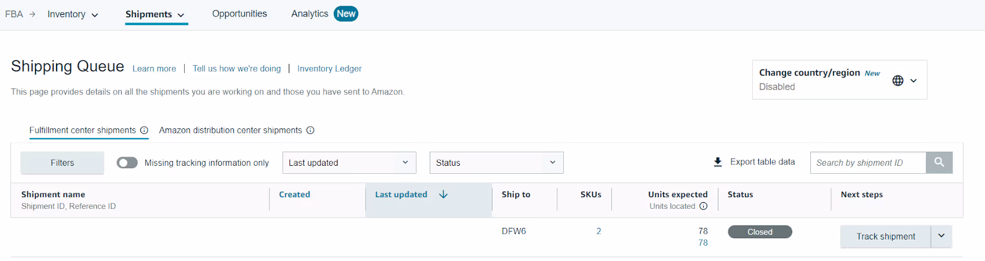Expand the Change country/region selector
Image resolution: width=985 pixels, height=261 pixels.
coord(840,80)
